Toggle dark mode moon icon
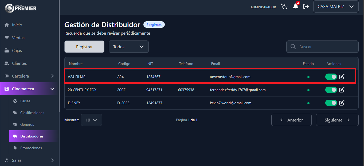 click(284, 7)
